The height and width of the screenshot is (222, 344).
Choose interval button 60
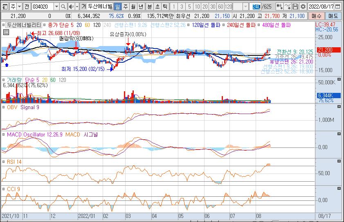[x=221, y=7]
